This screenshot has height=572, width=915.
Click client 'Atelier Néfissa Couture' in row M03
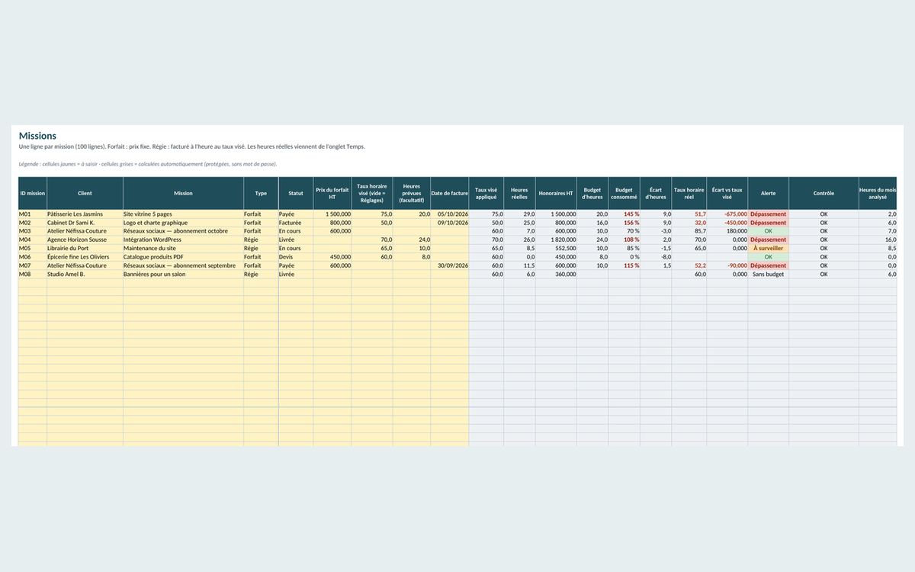point(85,231)
